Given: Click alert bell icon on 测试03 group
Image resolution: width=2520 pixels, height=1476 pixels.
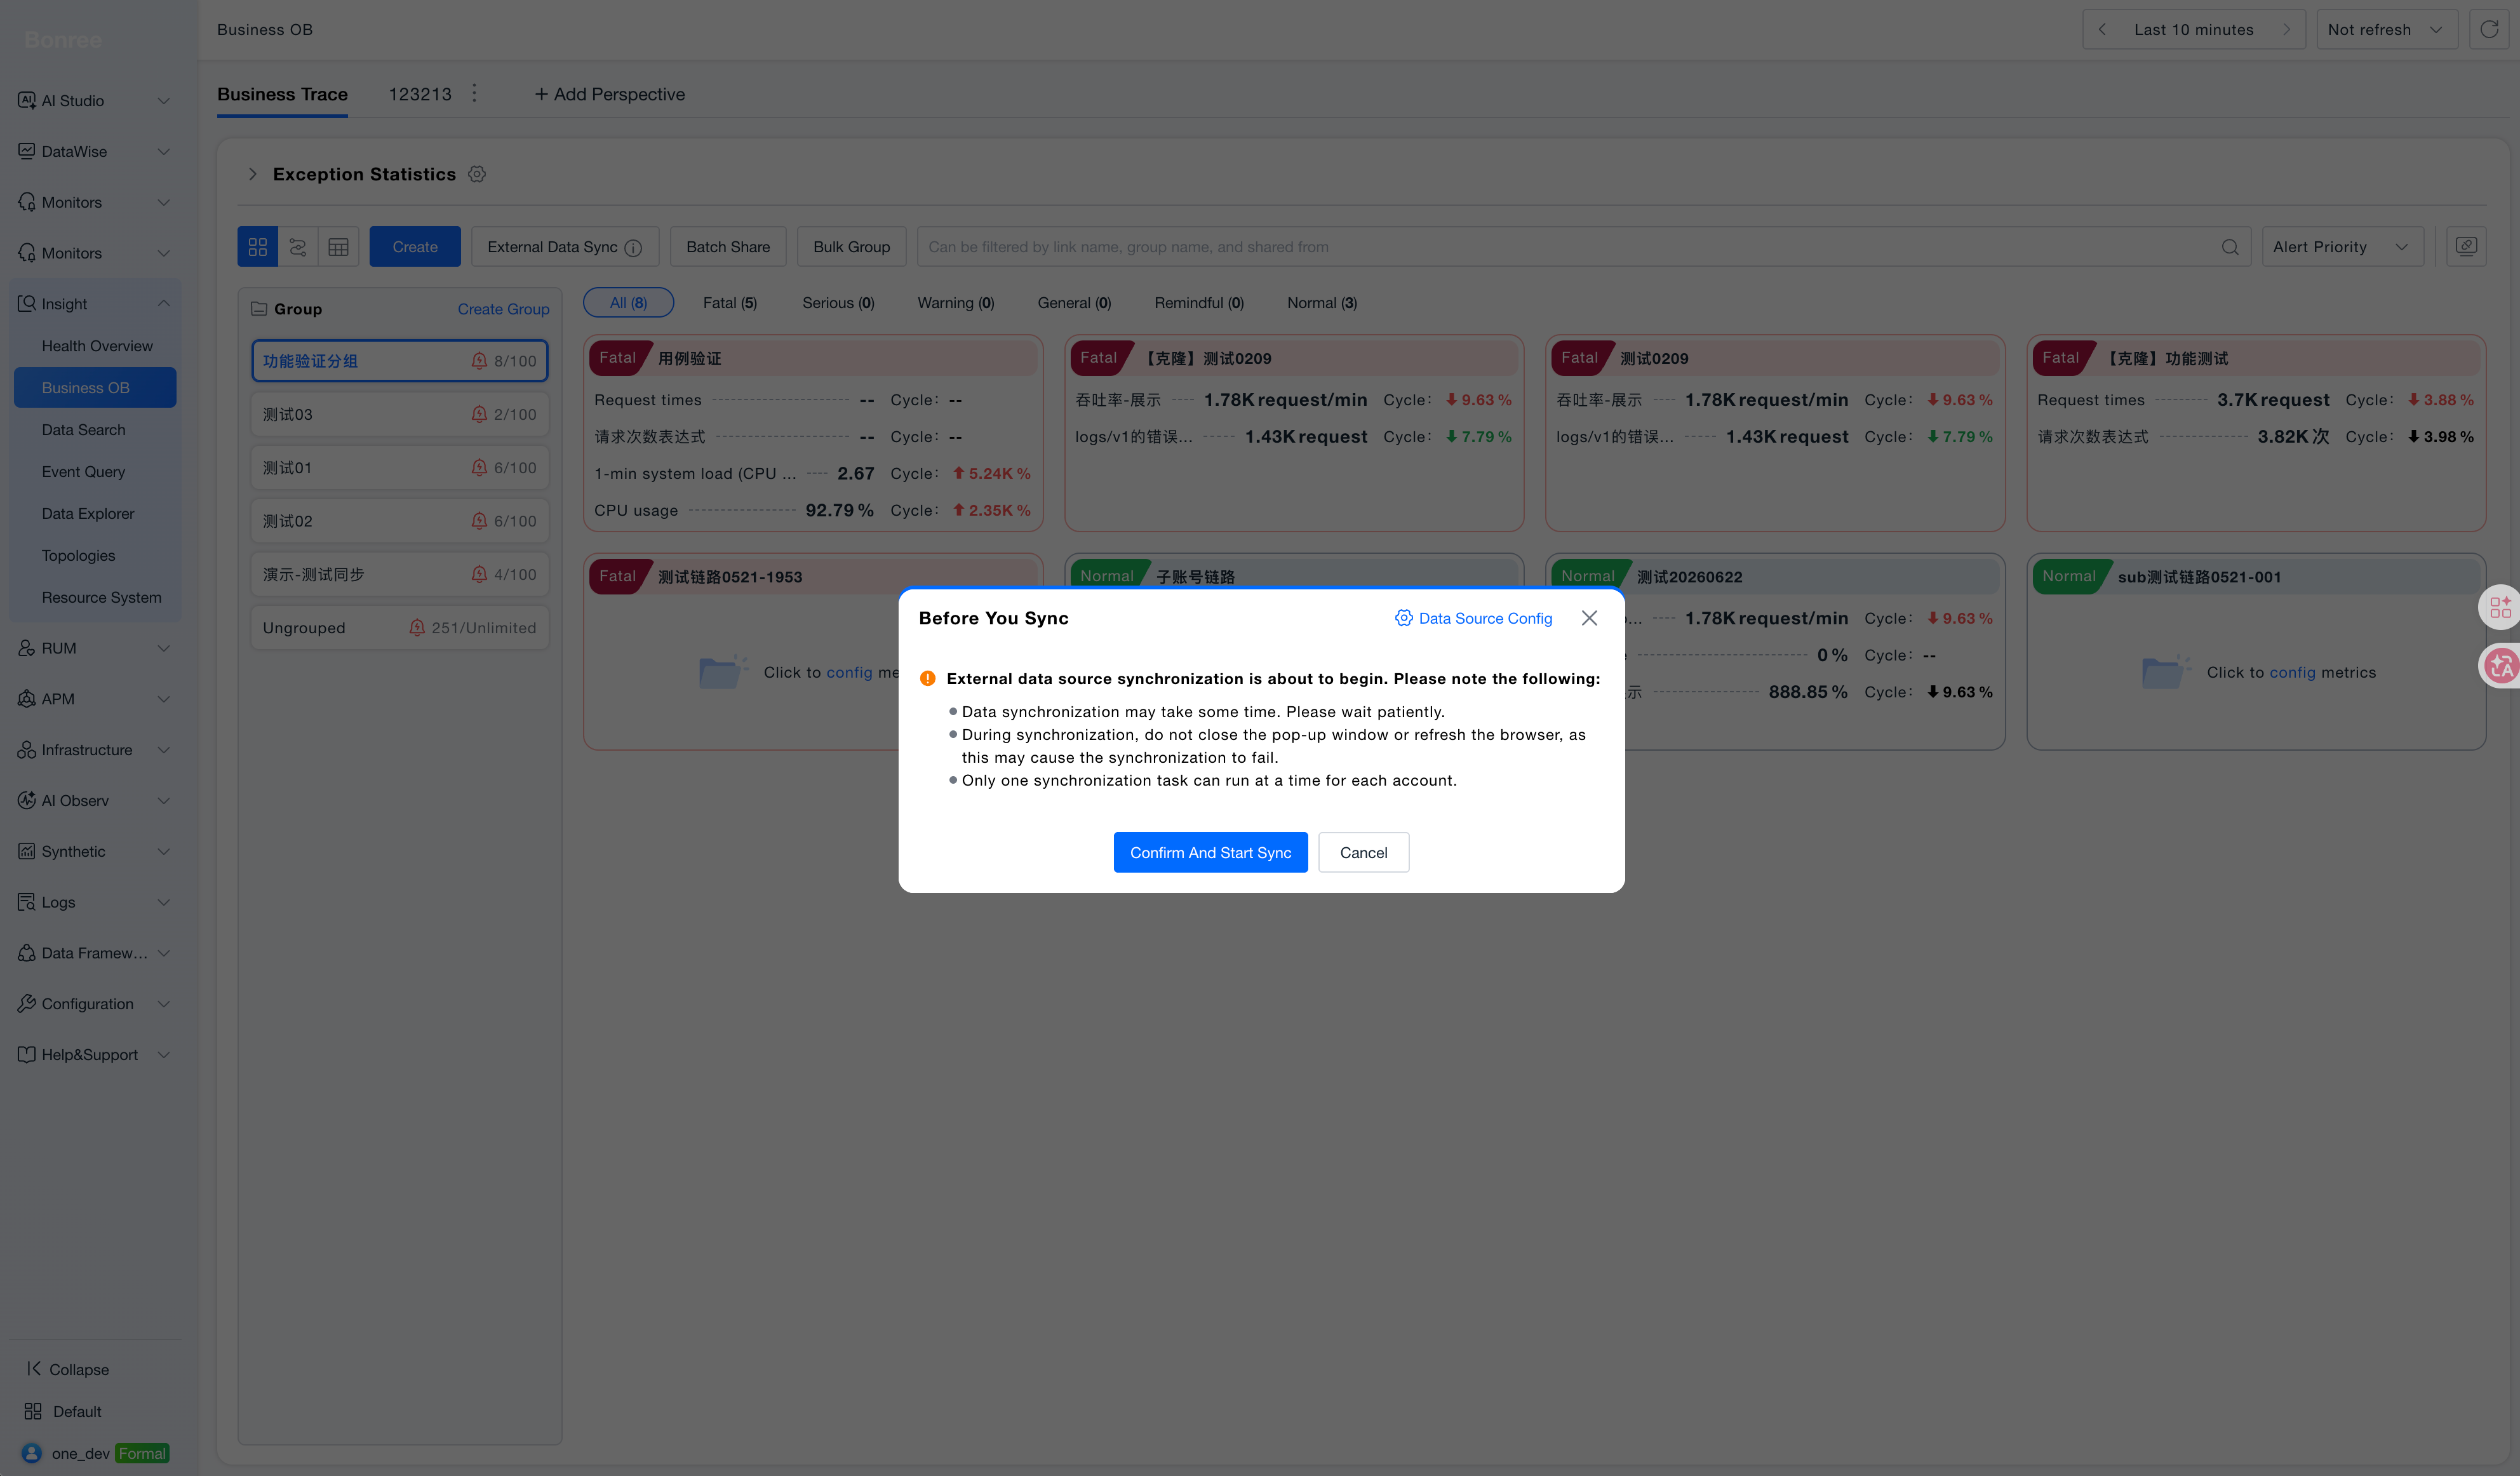Looking at the screenshot, I should tap(479, 414).
